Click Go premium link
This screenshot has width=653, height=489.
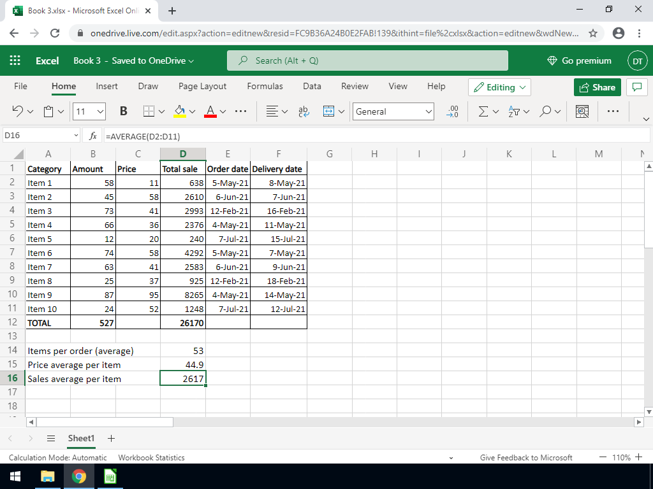click(579, 60)
